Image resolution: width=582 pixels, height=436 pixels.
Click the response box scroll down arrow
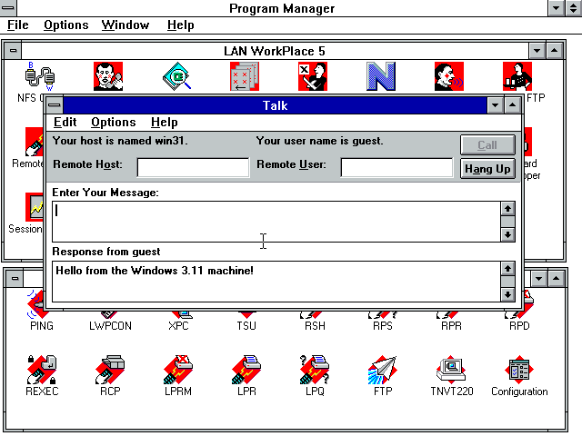(x=507, y=294)
